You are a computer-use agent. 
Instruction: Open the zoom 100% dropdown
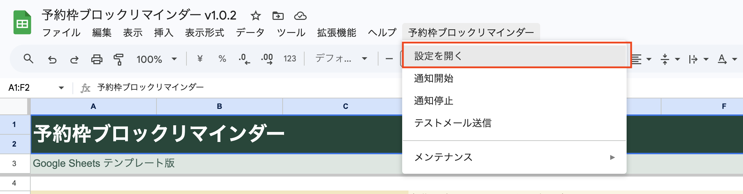click(x=156, y=59)
